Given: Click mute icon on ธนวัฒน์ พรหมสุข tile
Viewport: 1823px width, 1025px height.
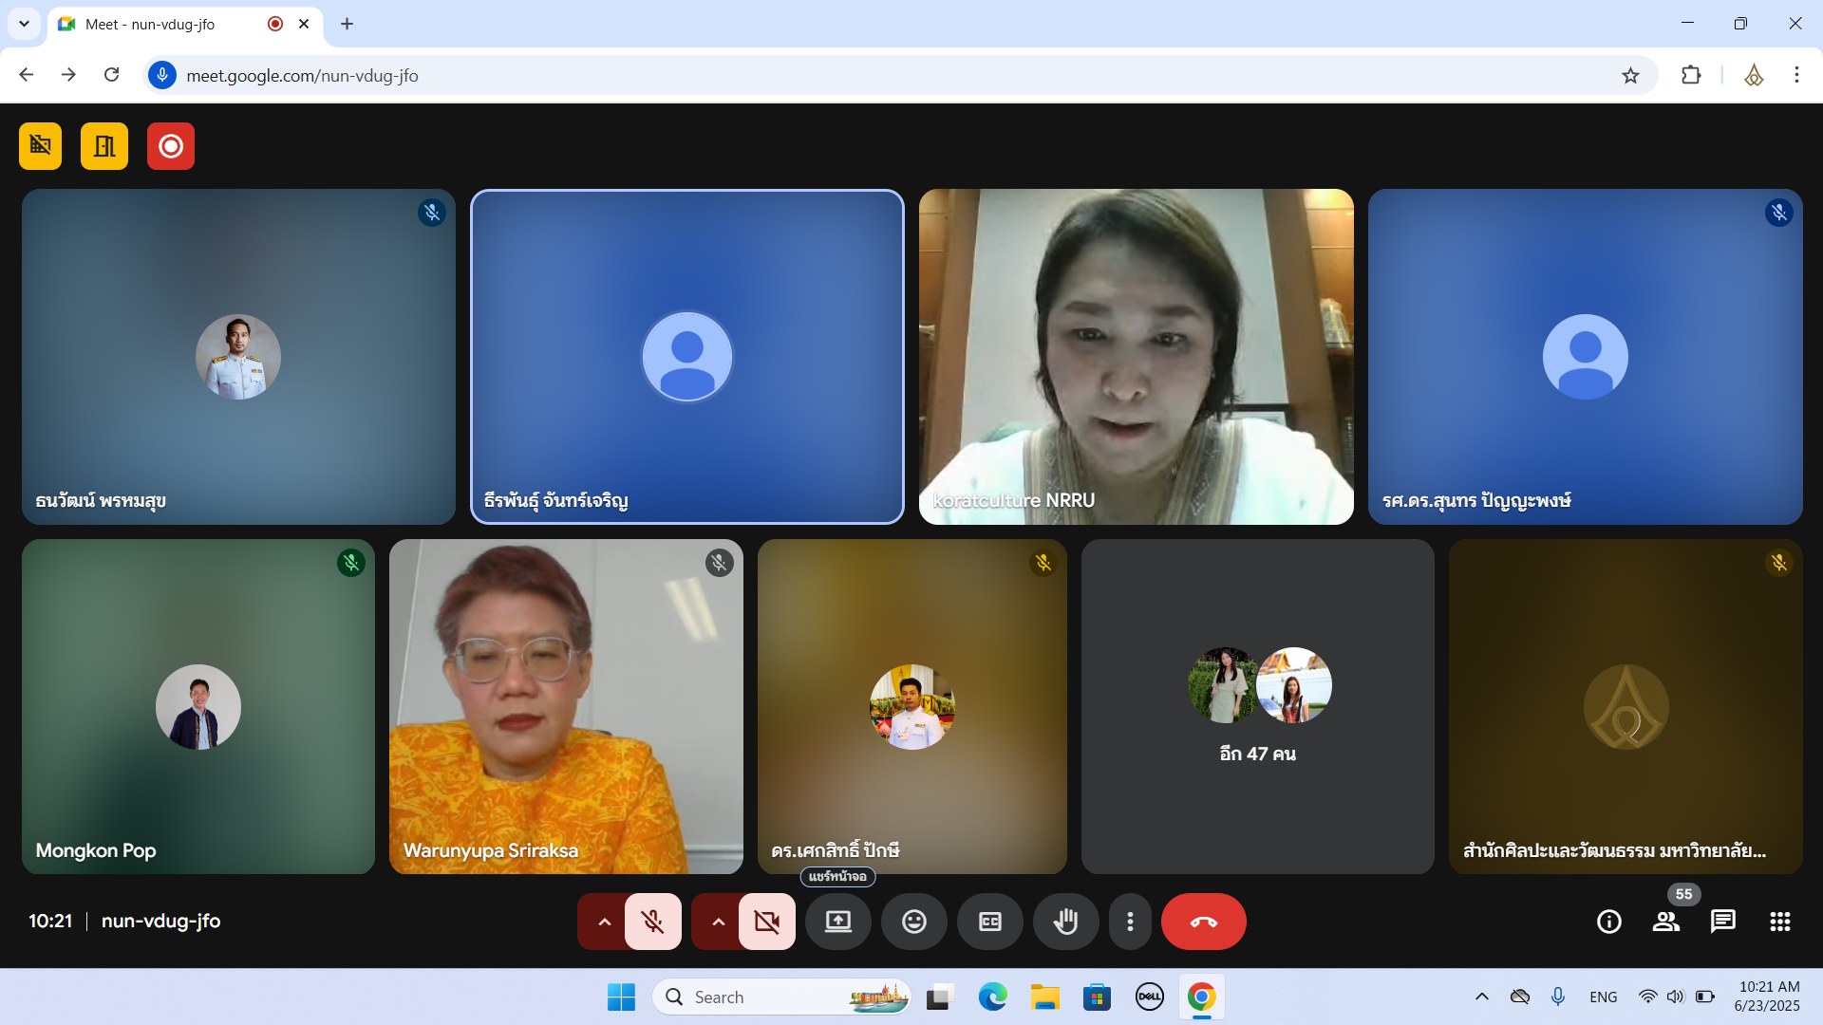Looking at the screenshot, I should coord(432,213).
